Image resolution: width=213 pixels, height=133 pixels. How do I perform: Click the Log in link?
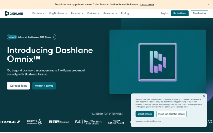pyautogui.click(x=164, y=13)
